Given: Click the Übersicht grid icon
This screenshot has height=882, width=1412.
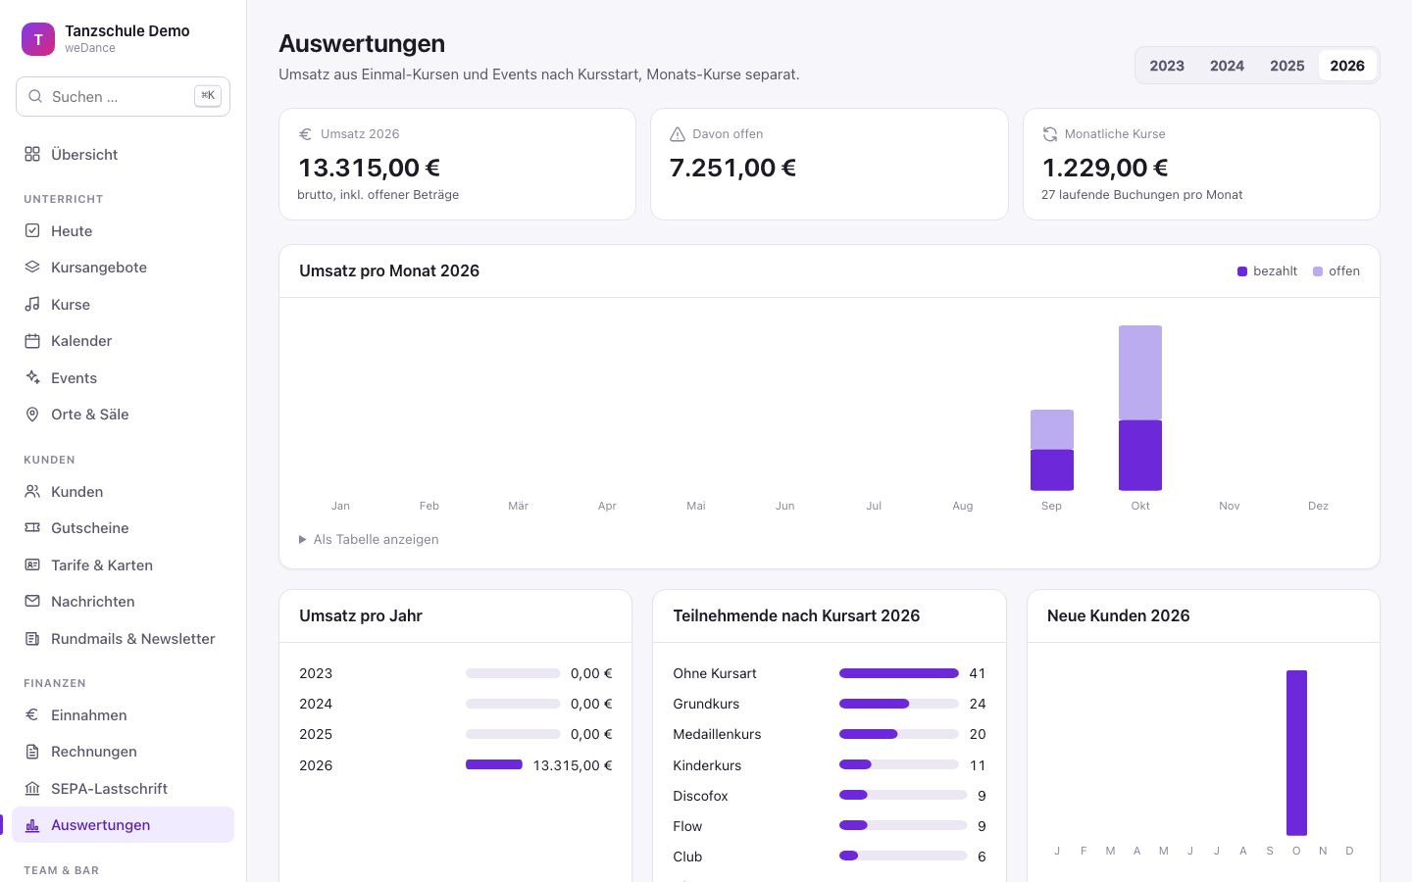Looking at the screenshot, I should [32, 154].
